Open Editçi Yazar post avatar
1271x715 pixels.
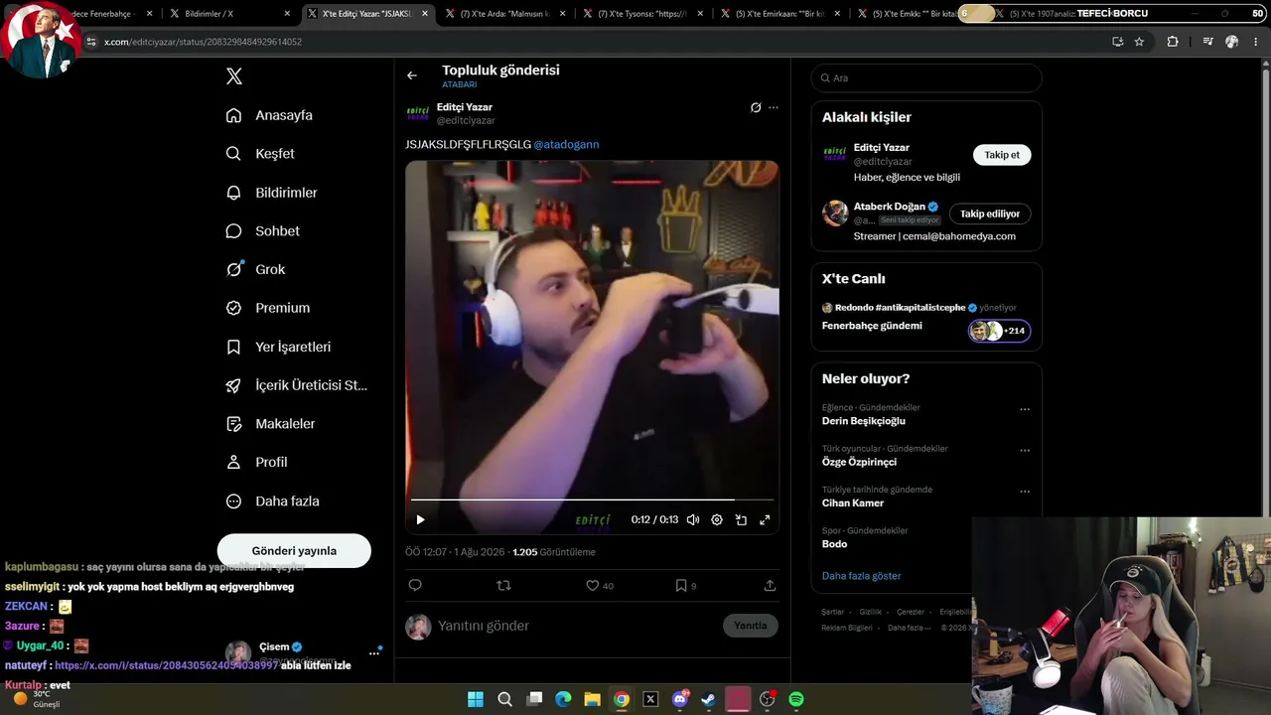click(x=418, y=113)
